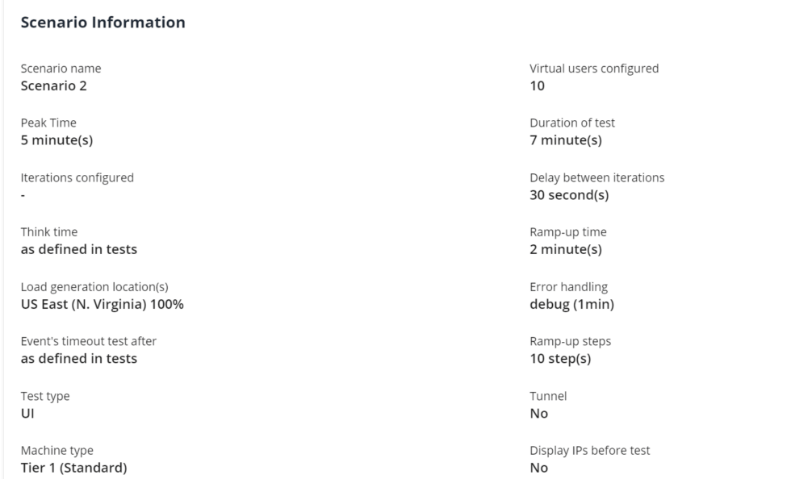Click the Virtual users configured label
This screenshot has height=479, width=791.
tap(593, 69)
